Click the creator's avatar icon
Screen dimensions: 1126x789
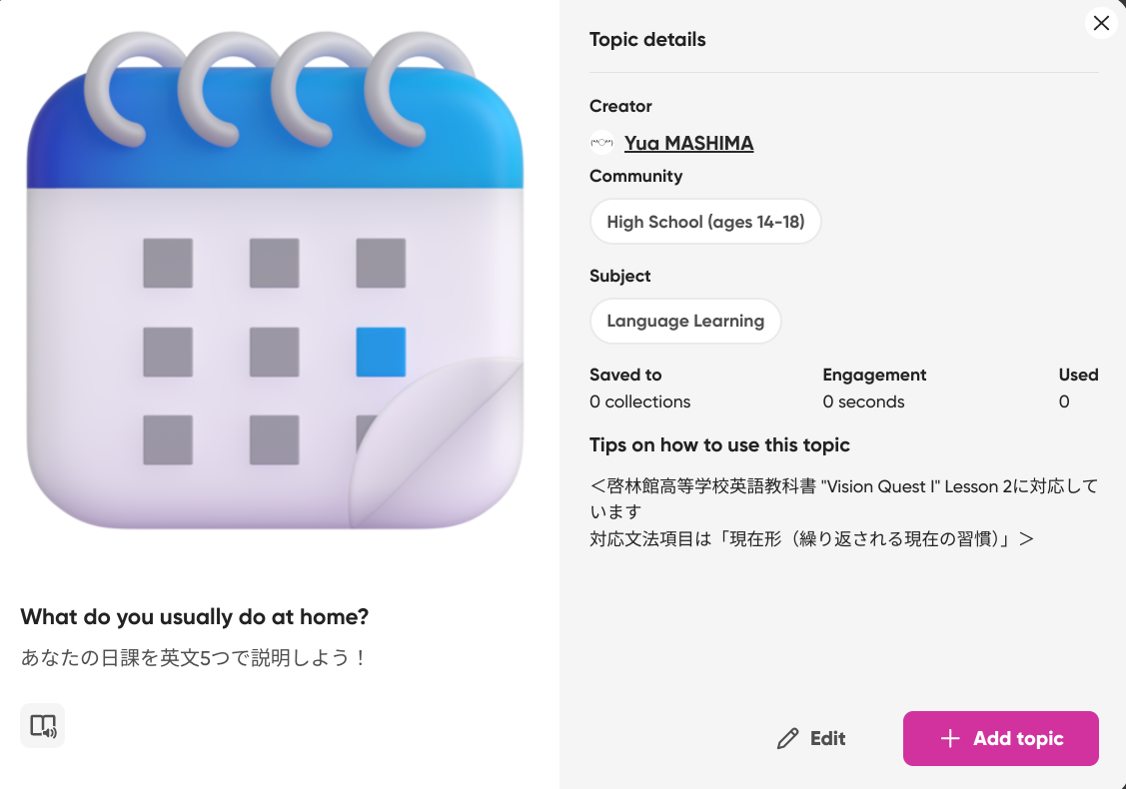click(601, 143)
